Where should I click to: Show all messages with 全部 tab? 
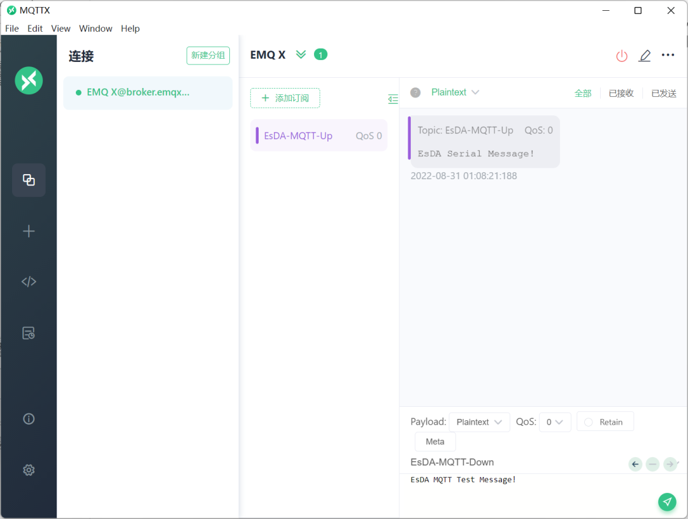click(583, 93)
